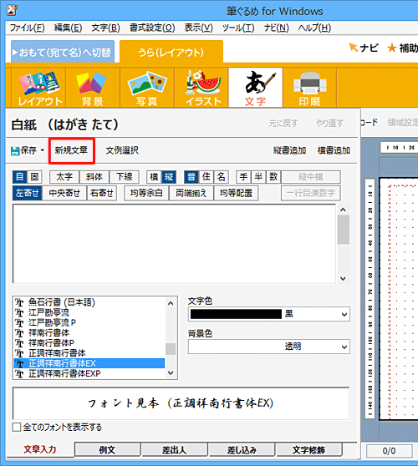
Task: Open the ファイル menu
Action: pyautogui.click(x=28, y=28)
